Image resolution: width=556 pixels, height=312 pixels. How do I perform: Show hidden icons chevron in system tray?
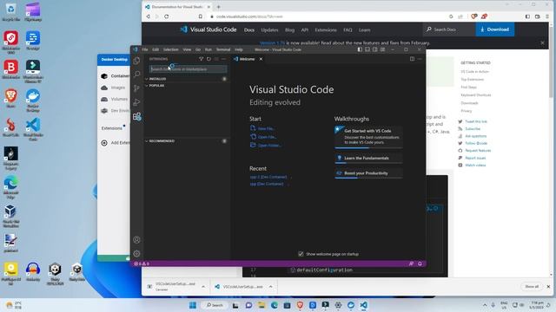tap(485, 305)
